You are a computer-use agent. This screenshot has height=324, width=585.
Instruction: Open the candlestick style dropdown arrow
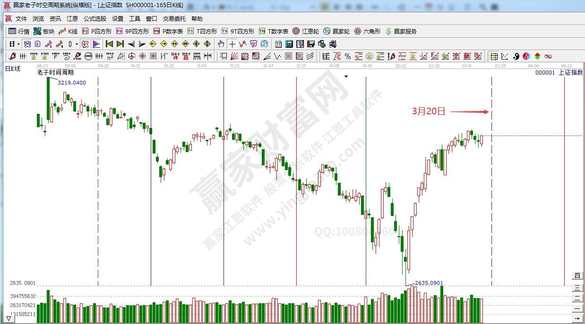pyautogui.click(x=77, y=44)
